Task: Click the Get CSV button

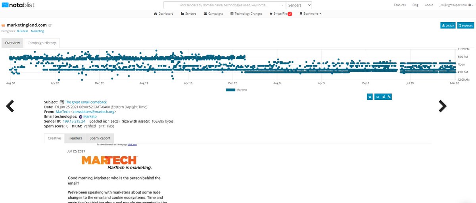Action: 448,25
